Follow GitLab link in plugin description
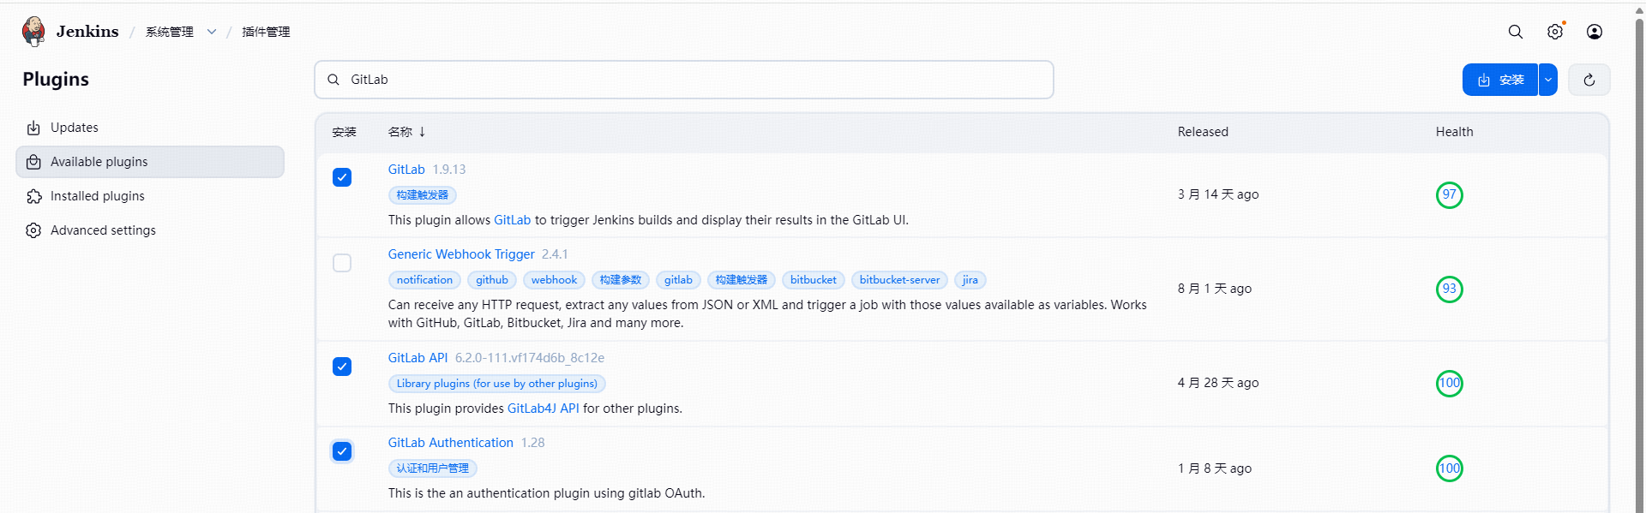 (x=512, y=220)
